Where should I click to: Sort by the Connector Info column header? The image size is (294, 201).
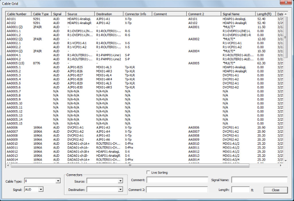[138, 14]
